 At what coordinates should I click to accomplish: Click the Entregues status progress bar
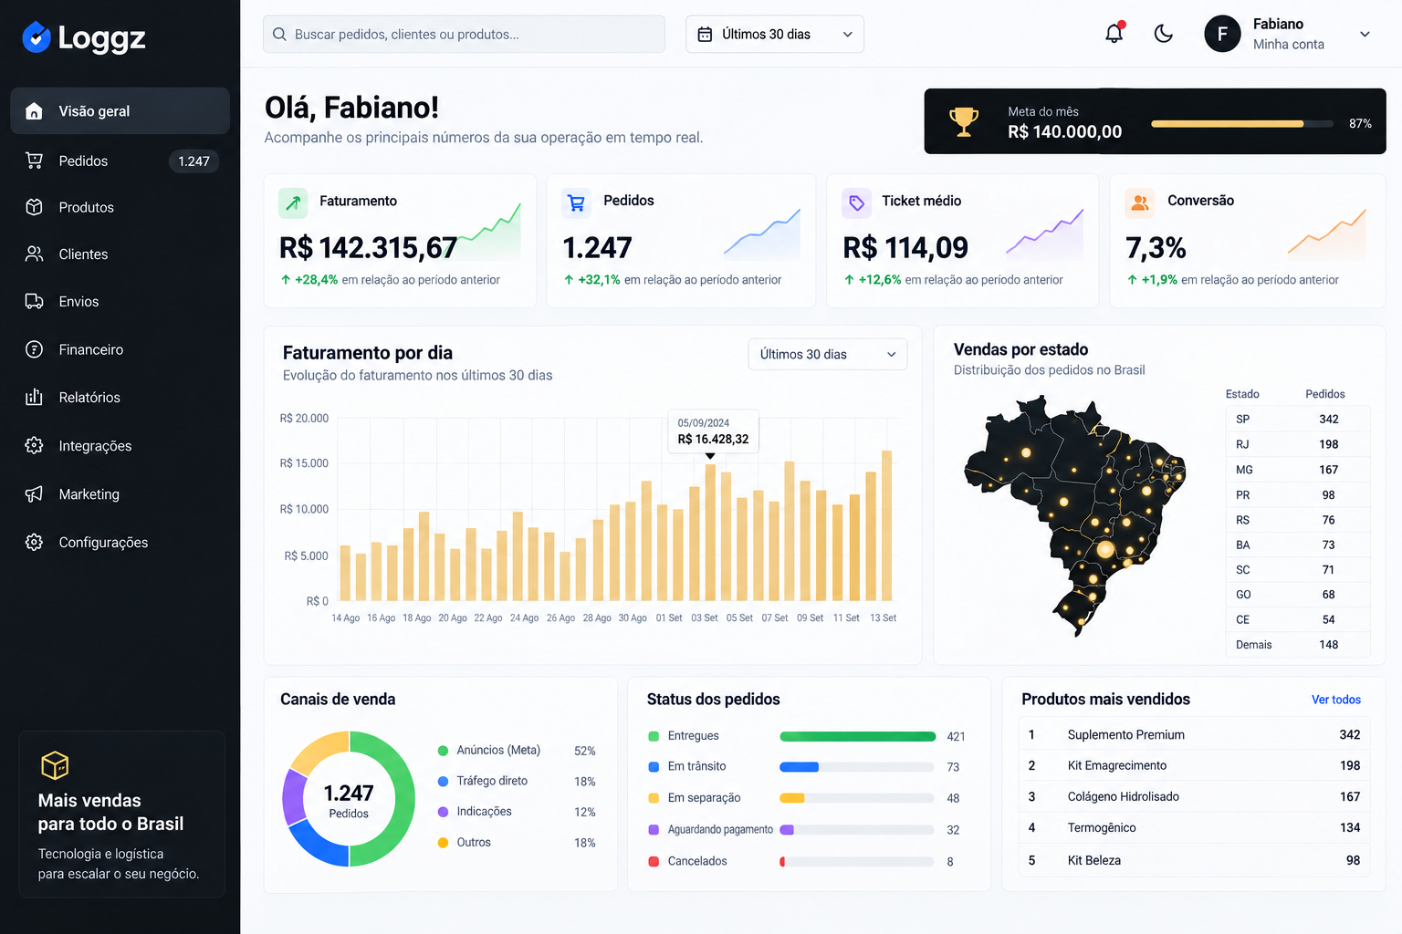pyautogui.click(x=857, y=737)
